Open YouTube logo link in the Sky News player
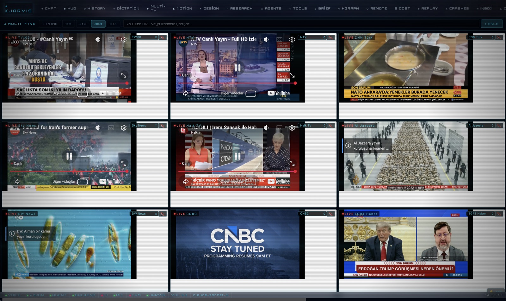Image resolution: width=506 pixels, height=301 pixels. (110, 181)
